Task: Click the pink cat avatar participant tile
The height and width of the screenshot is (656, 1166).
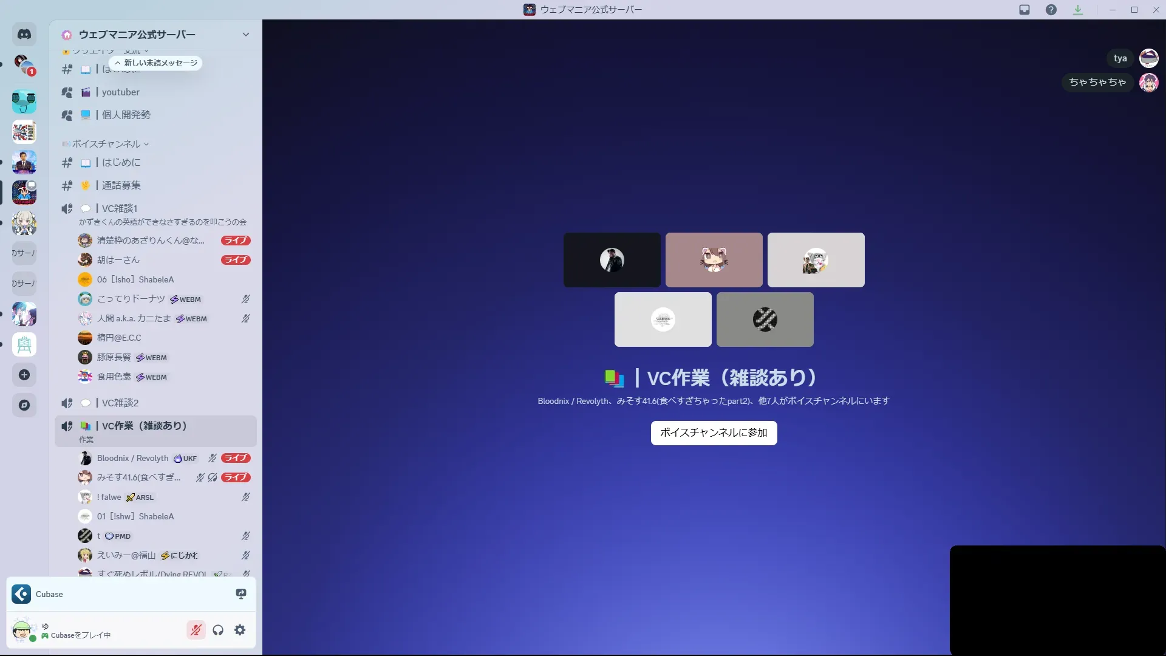Action: (x=714, y=260)
